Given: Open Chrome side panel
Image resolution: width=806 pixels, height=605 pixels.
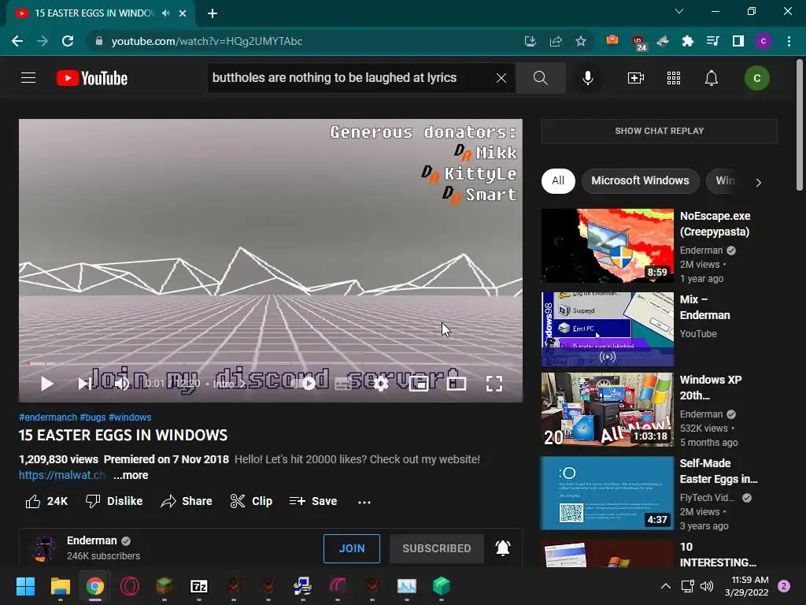Looking at the screenshot, I should point(738,41).
